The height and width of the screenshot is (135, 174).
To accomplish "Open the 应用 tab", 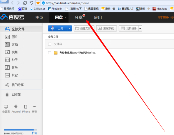I will point(98,17).
